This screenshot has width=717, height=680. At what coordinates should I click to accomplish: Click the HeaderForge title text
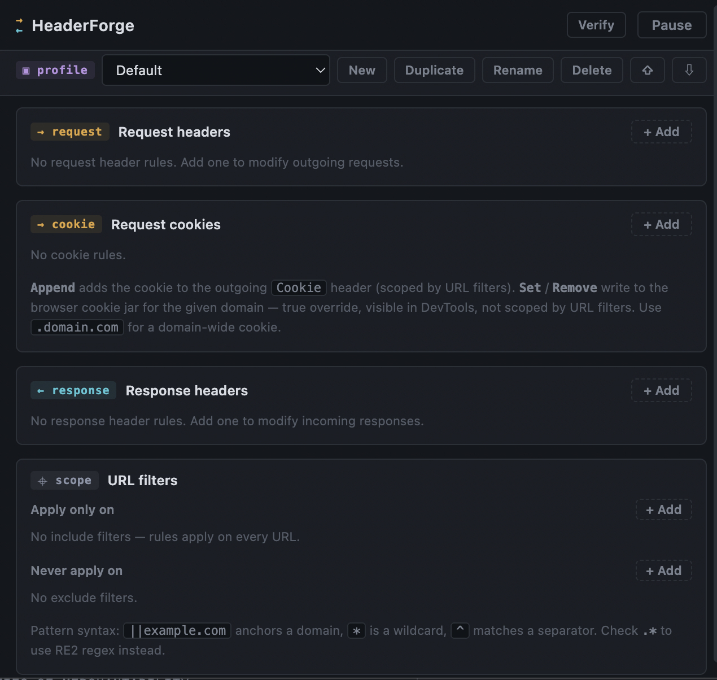tap(83, 25)
